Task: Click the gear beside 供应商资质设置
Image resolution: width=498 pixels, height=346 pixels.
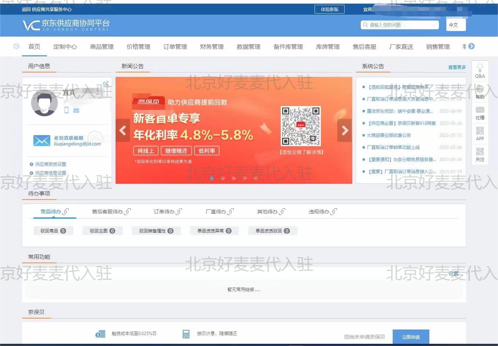Action: (x=32, y=164)
